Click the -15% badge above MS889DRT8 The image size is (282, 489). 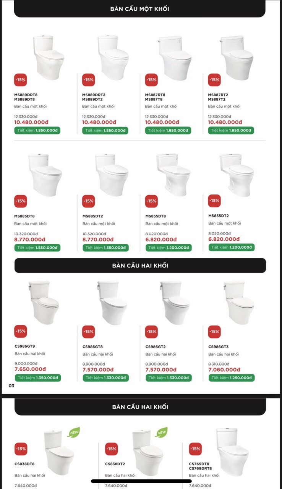(x=21, y=80)
